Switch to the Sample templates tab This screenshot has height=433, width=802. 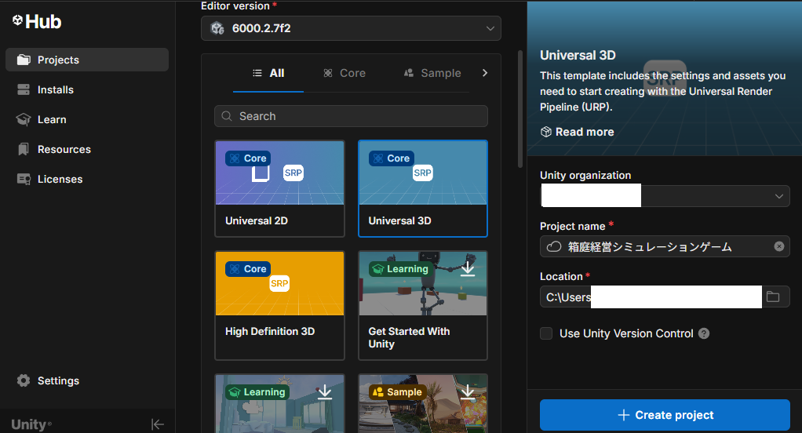click(x=432, y=73)
